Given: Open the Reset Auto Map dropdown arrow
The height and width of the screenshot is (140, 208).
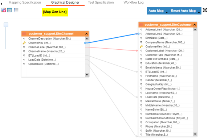Looking at the screenshot, I should pos(199,12).
